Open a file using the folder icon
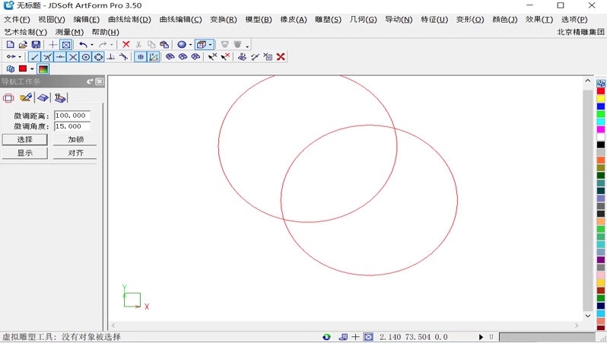 pyautogui.click(x=24, y=45)
